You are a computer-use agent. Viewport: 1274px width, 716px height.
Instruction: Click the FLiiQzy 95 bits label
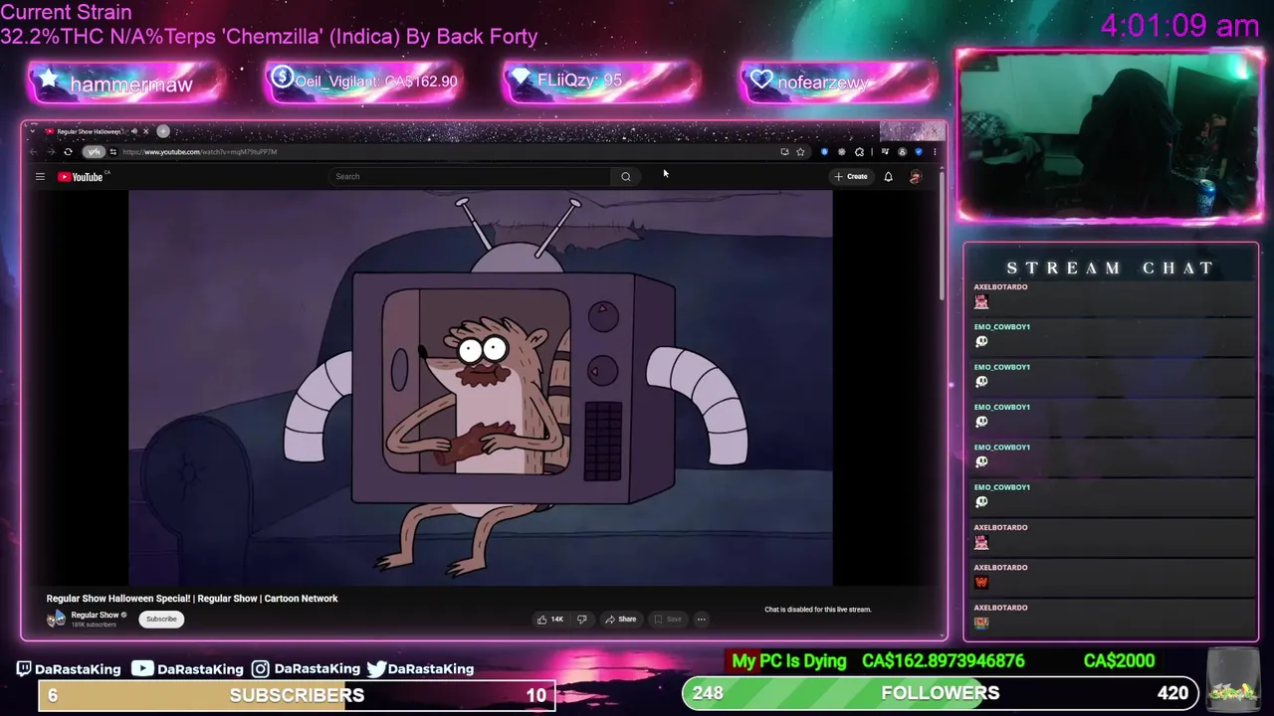click(579, 81)
